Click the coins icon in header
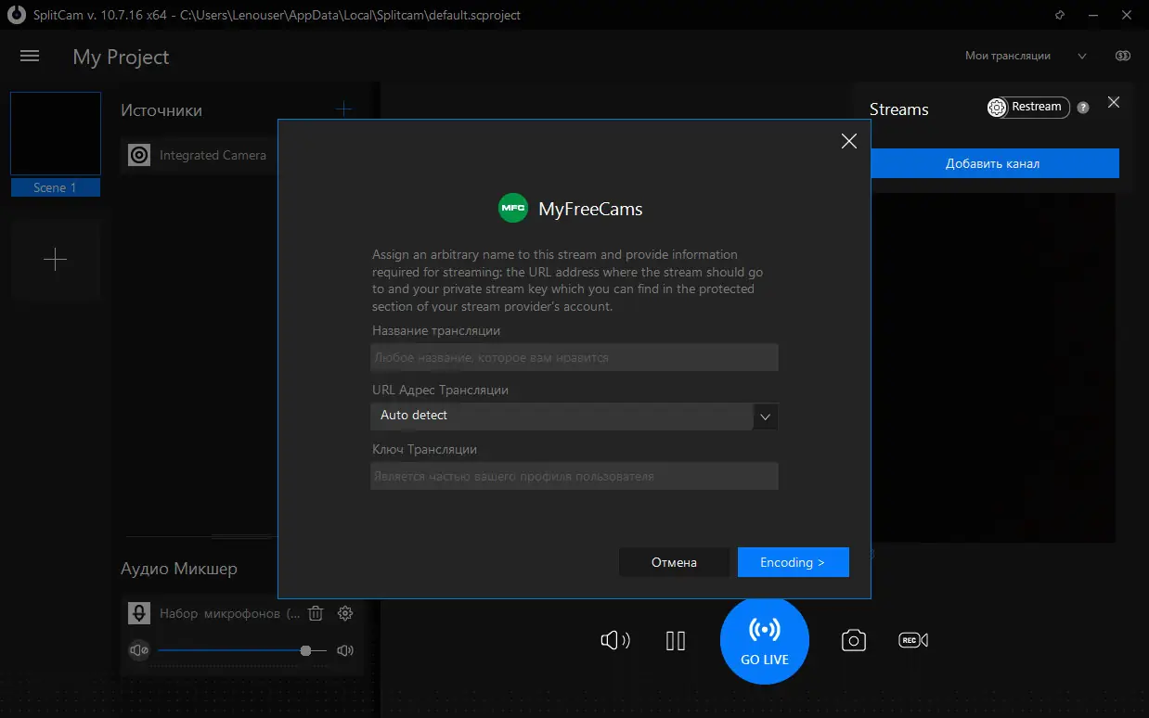 [1123, 56]
